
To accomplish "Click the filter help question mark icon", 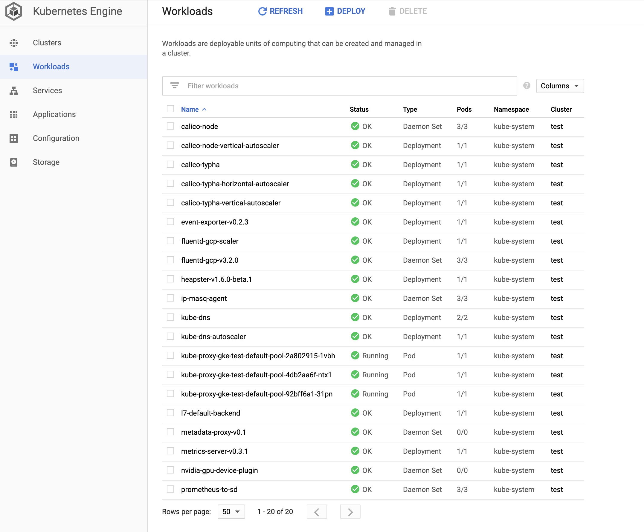I will pyautogui.click(x=527, y=85).
